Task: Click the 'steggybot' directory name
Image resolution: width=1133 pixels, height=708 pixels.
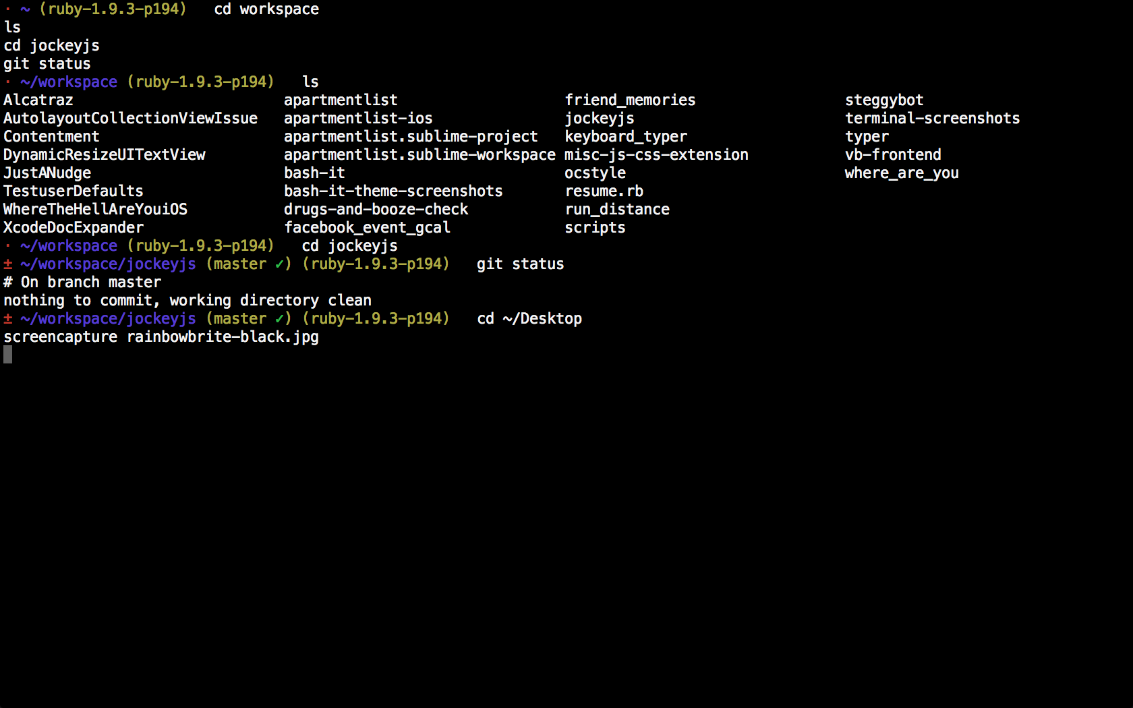Action: pos(883,100)
